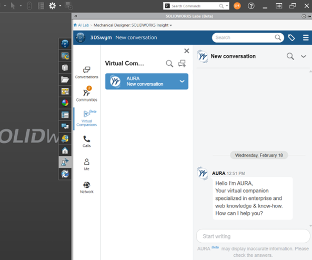This screenshot has height=260, width=312.
Task: Click the AURA greeting message bubble
Action: (253, 198)
